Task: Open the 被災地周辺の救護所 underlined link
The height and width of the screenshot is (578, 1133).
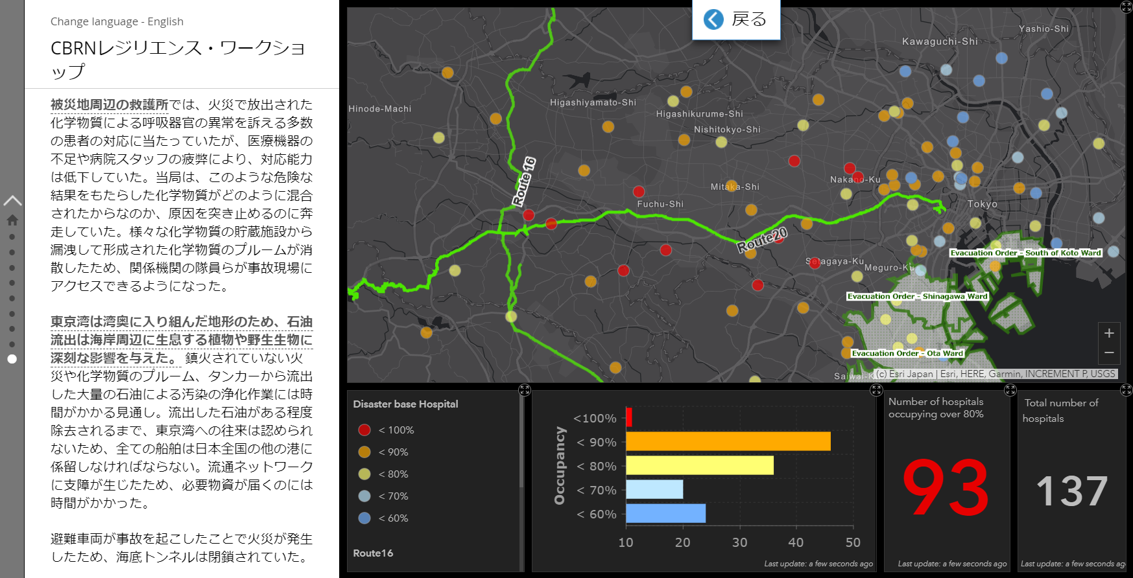Action: [110, 104]
